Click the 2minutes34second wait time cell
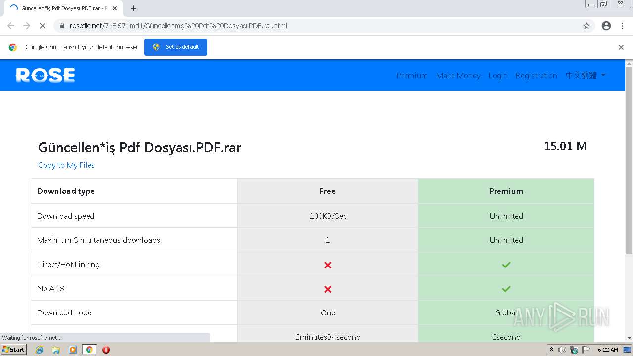This screenshot has width=633, height=356. (328, 337)
